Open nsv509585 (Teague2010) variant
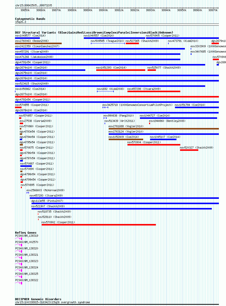Image resolution: width=226 pixels, height=306 pixels. pos(107,41)
